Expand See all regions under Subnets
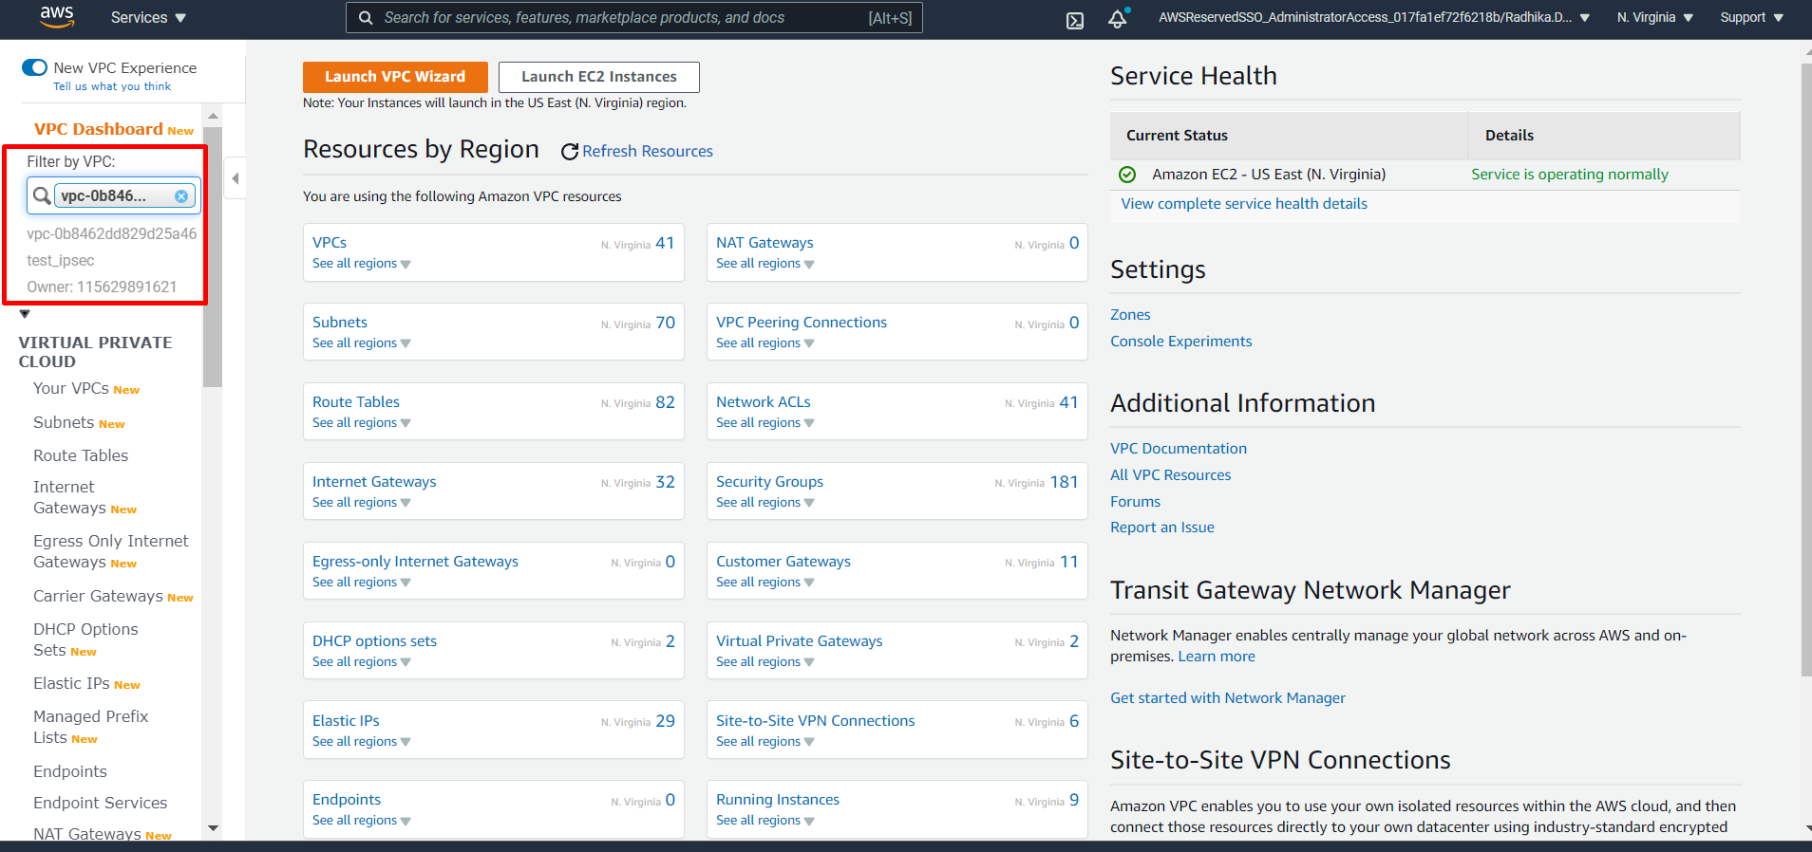The height and width of the screenshot is (852, 1812). (x=362, y=343)
